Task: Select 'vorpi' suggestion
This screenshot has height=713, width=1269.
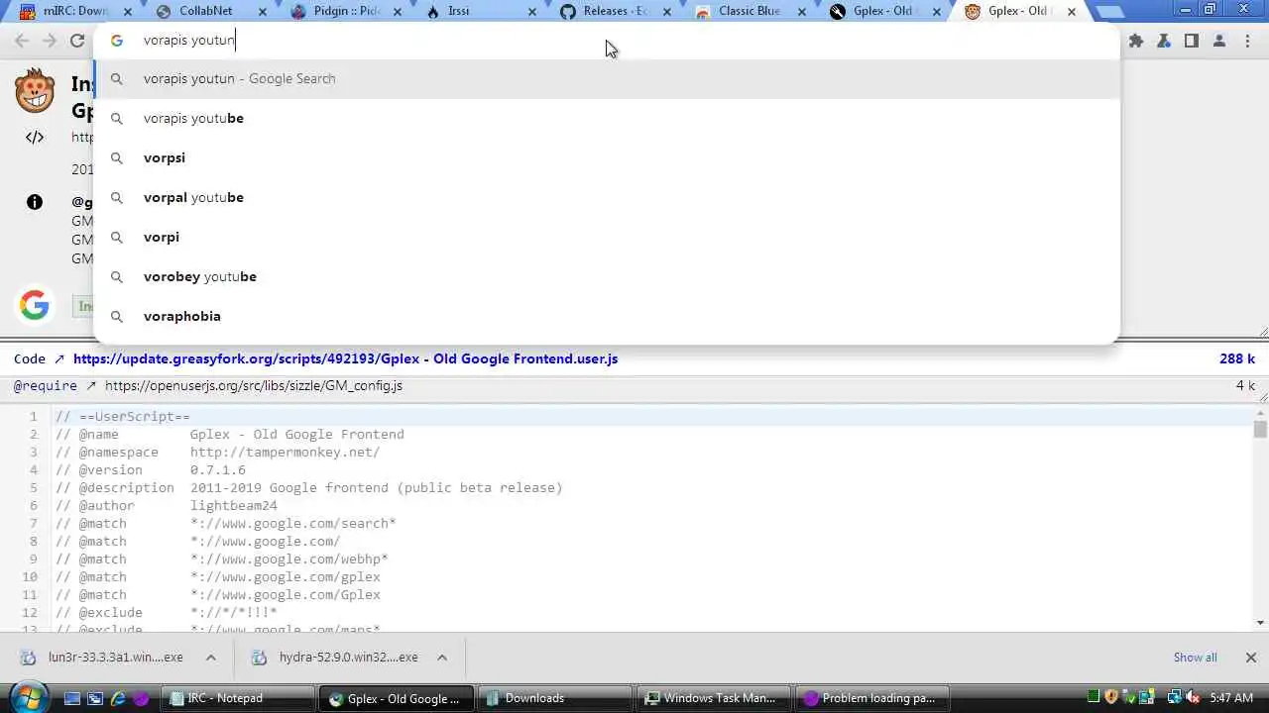Action: tap(607, 238)
